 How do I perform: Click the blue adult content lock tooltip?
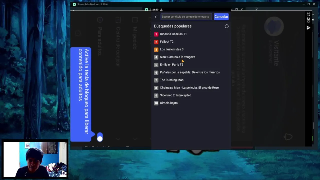tap(81, 94)
